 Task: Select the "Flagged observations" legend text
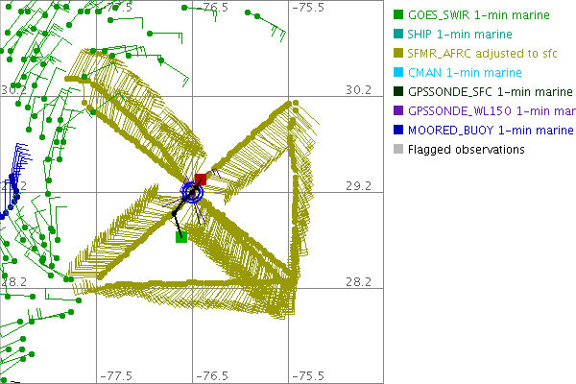466,150
